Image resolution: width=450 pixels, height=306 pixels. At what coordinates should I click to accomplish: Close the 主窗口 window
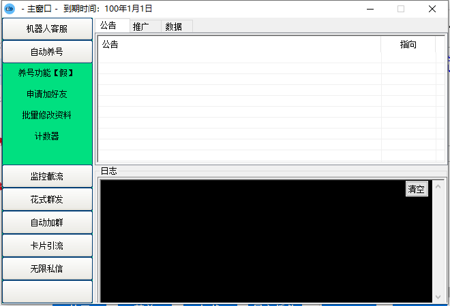(432, 9)
